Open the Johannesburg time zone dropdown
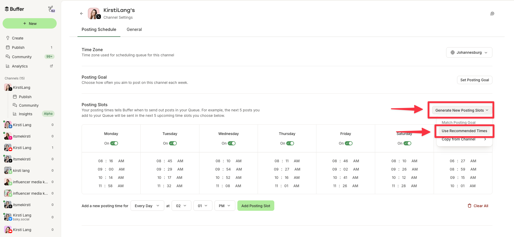This screenshot has width=514, height=237. [469, 52]
